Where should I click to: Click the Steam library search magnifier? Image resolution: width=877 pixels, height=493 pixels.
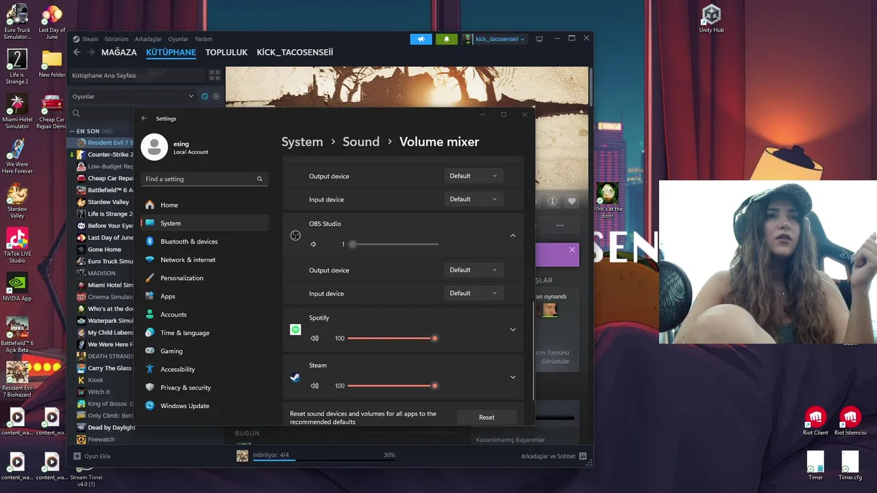click(76, 113)
